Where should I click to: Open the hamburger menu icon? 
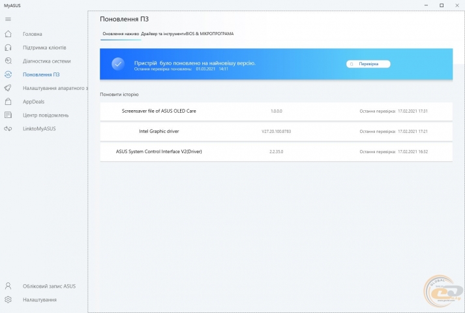click(8, 20)
